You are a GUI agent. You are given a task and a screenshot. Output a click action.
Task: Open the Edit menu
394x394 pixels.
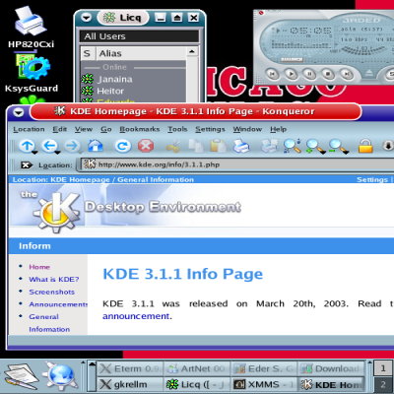tap(60, 129)
